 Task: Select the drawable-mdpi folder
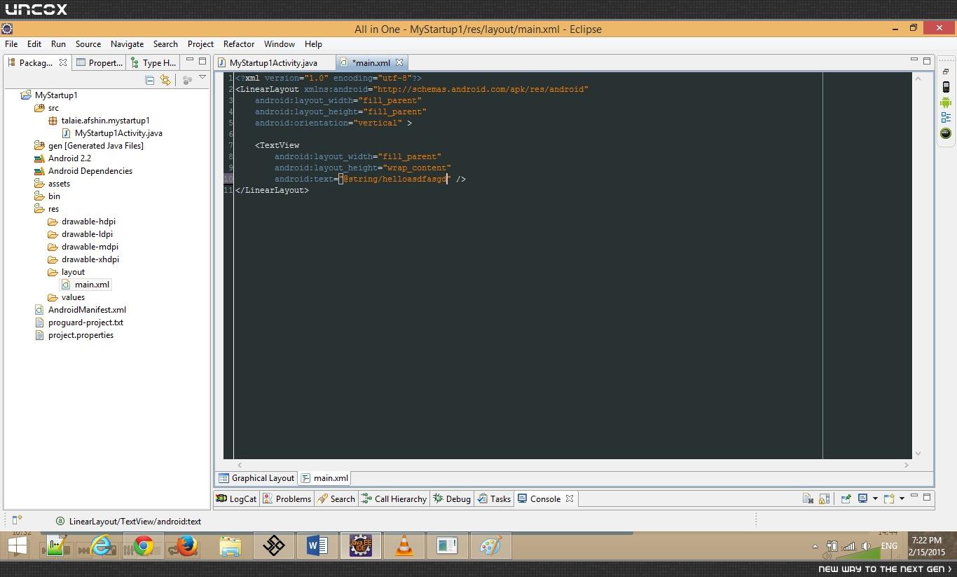pyautogui.click(x=90, y=246)
